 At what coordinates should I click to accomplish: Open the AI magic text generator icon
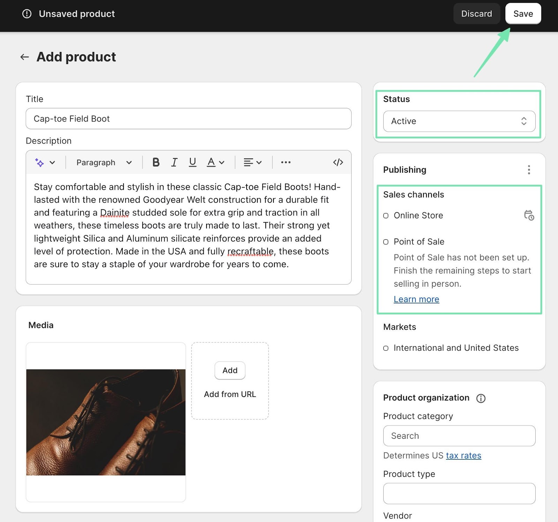(39, 162)
